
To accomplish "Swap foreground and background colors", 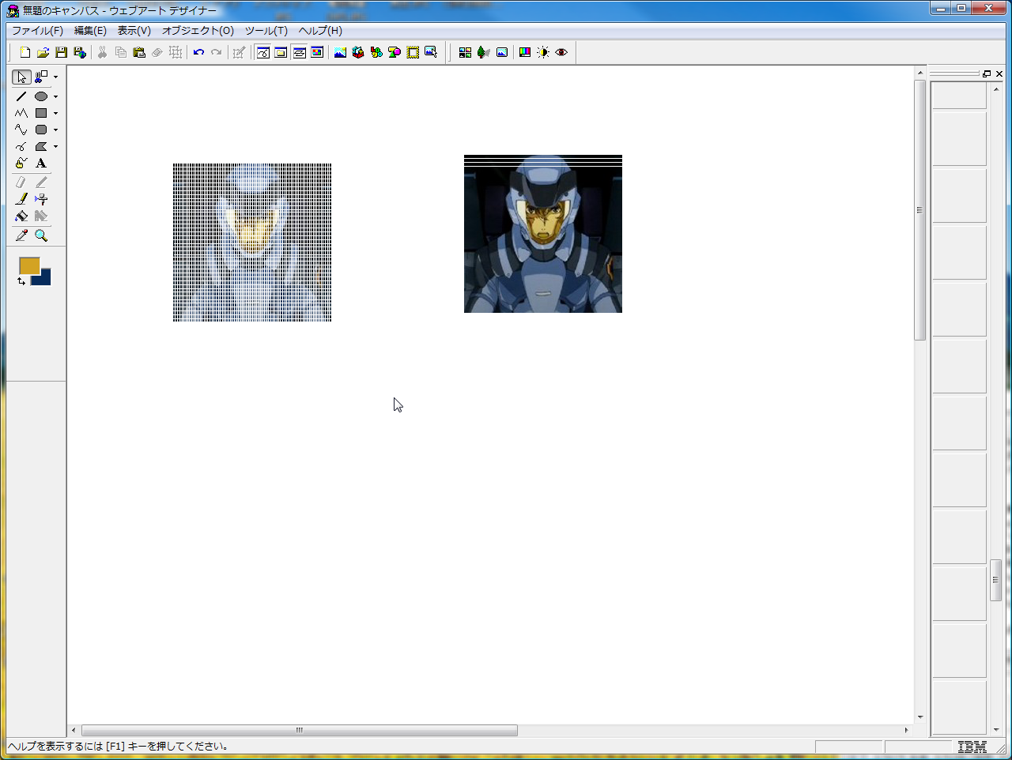I will pyautogui.click(x=21, y=281).
